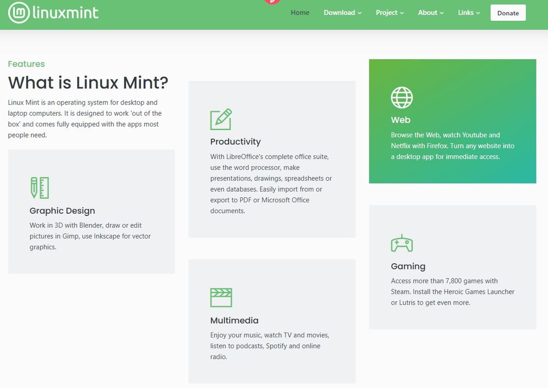Expand the Links menu
548x388 pixels.
tap(469, 13)
